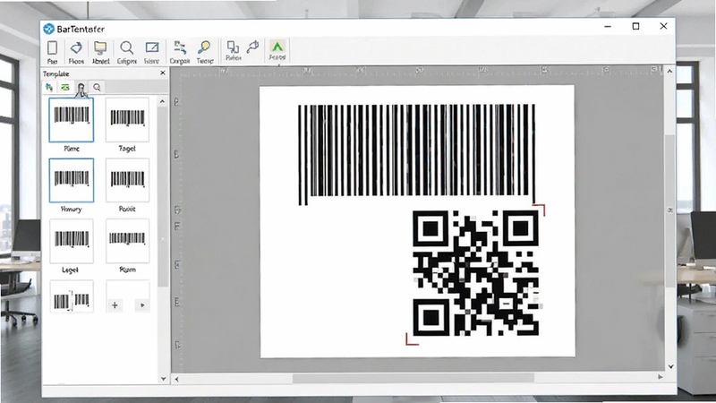The height and width of the screenshot is (403, 716).
Task: Select the split double-barcode template thumbnail
Action: click(x=72, y=297)
